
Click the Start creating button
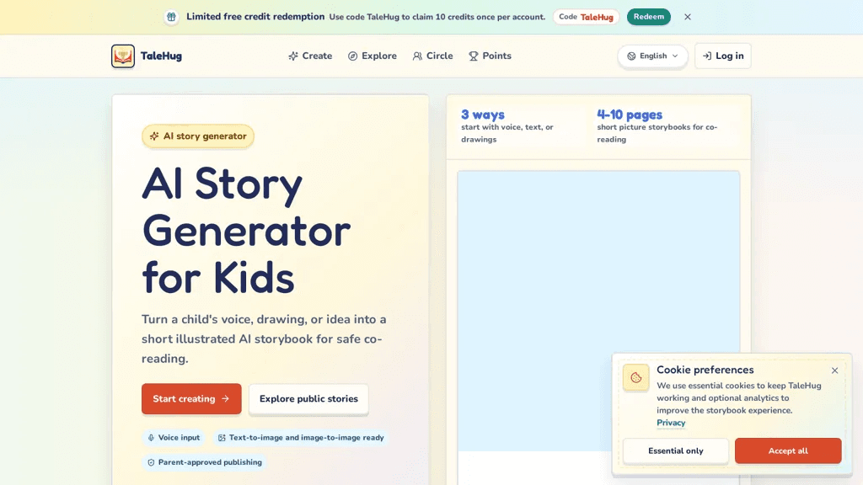191,398
